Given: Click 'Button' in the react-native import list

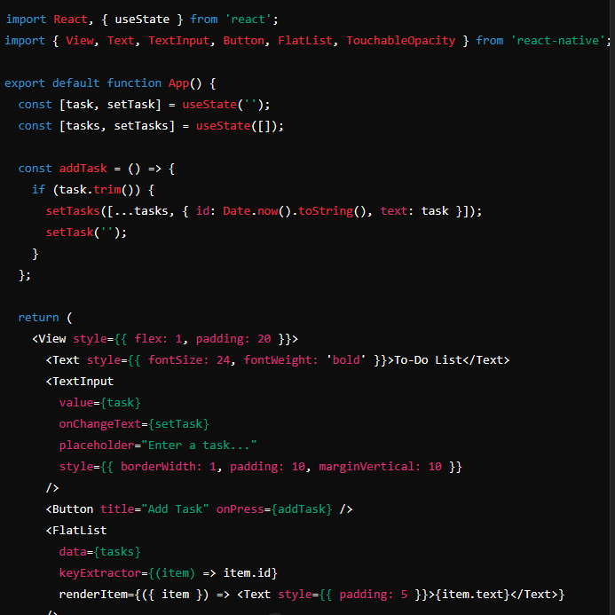Looking at the screenshot, I should 243,41.
